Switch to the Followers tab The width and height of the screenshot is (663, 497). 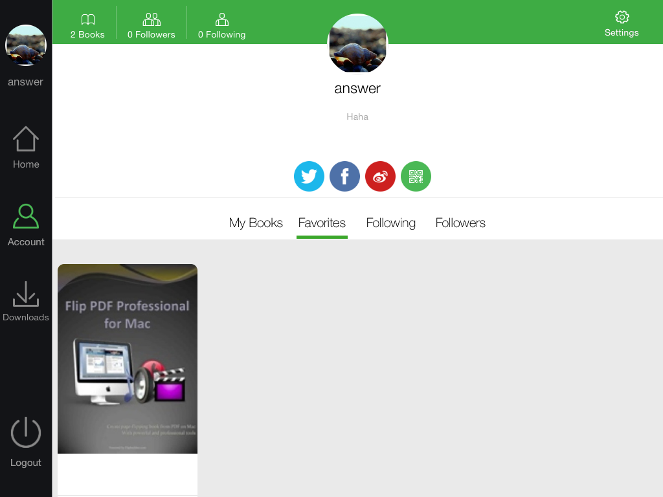coord(460,223)
